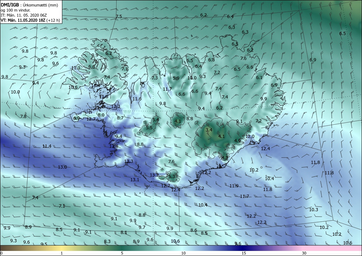This screenshot has width=362, height=256.
Task: Click the '5.4' value label
Action: pos(156,120)
